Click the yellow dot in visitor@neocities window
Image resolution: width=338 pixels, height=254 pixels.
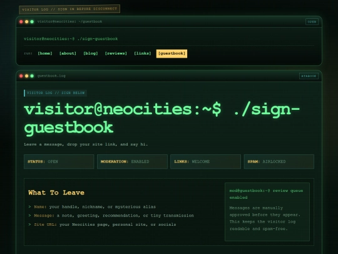coord(26,21)
